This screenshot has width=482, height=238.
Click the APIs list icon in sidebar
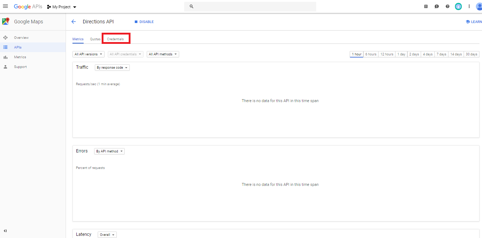5,47
